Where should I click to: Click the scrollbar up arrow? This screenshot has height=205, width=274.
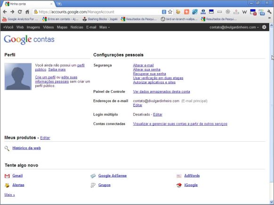click(271, 25)
